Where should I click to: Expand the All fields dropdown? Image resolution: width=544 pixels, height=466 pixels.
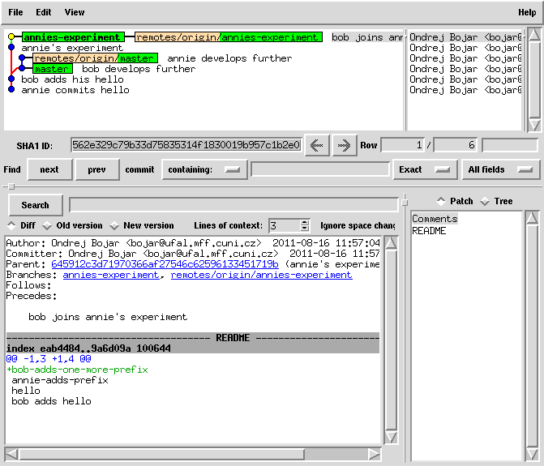pyautogui.click(x=501, y=169)
